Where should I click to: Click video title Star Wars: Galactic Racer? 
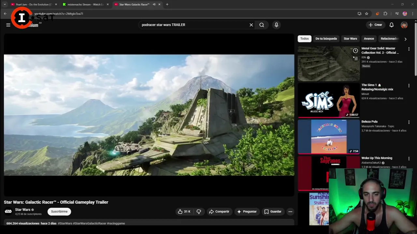(x=56, y=202)
